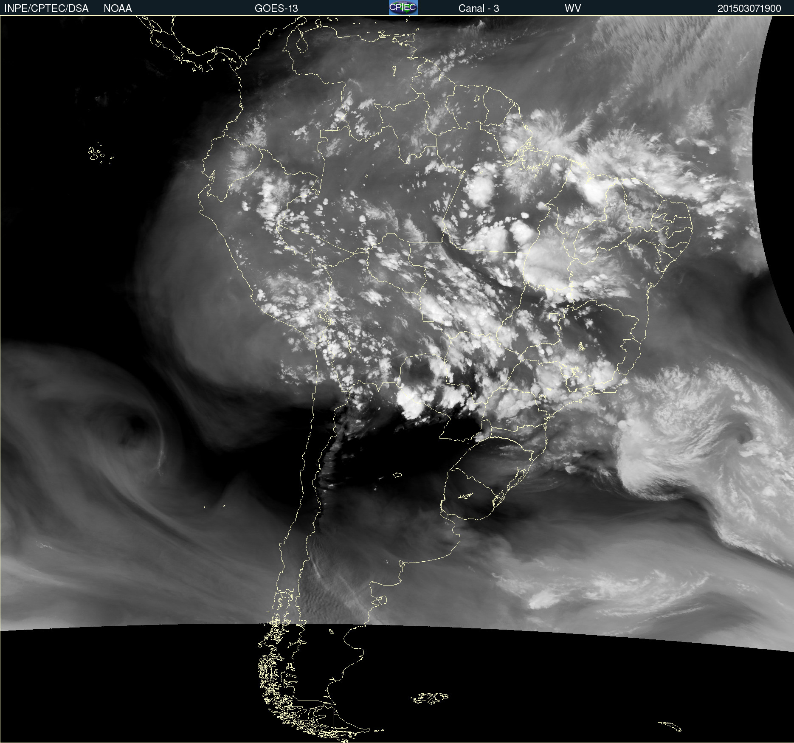The width and height of the screenshot is (794, 743).
Task: Select the WV water vapor label
Action: [x=572, y=8]
